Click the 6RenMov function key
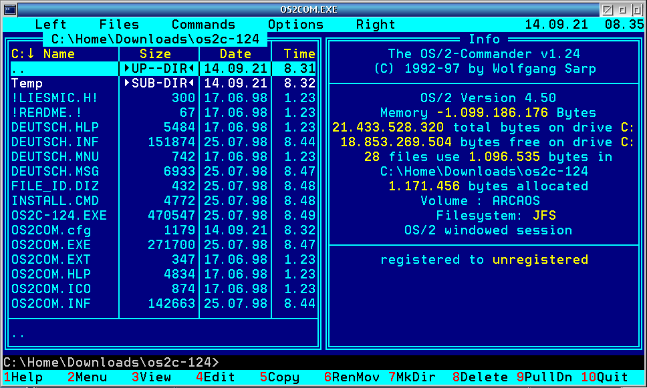The height and width of the screenshot is (388, 647). coord(352,377)
